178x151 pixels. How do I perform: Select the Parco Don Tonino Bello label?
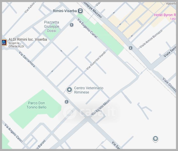pyautogui.click(x=36, y=105)
